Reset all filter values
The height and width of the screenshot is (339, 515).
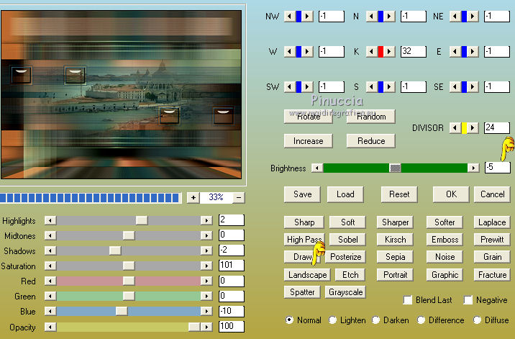[399, 194]
